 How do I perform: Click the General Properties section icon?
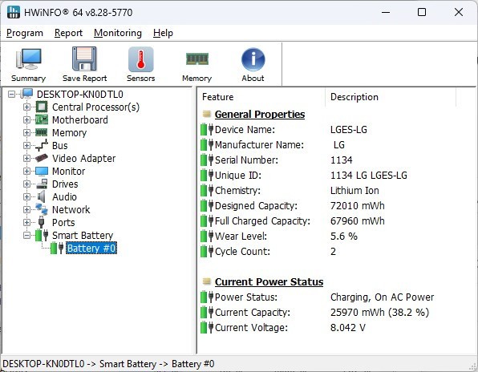[207, 114]
